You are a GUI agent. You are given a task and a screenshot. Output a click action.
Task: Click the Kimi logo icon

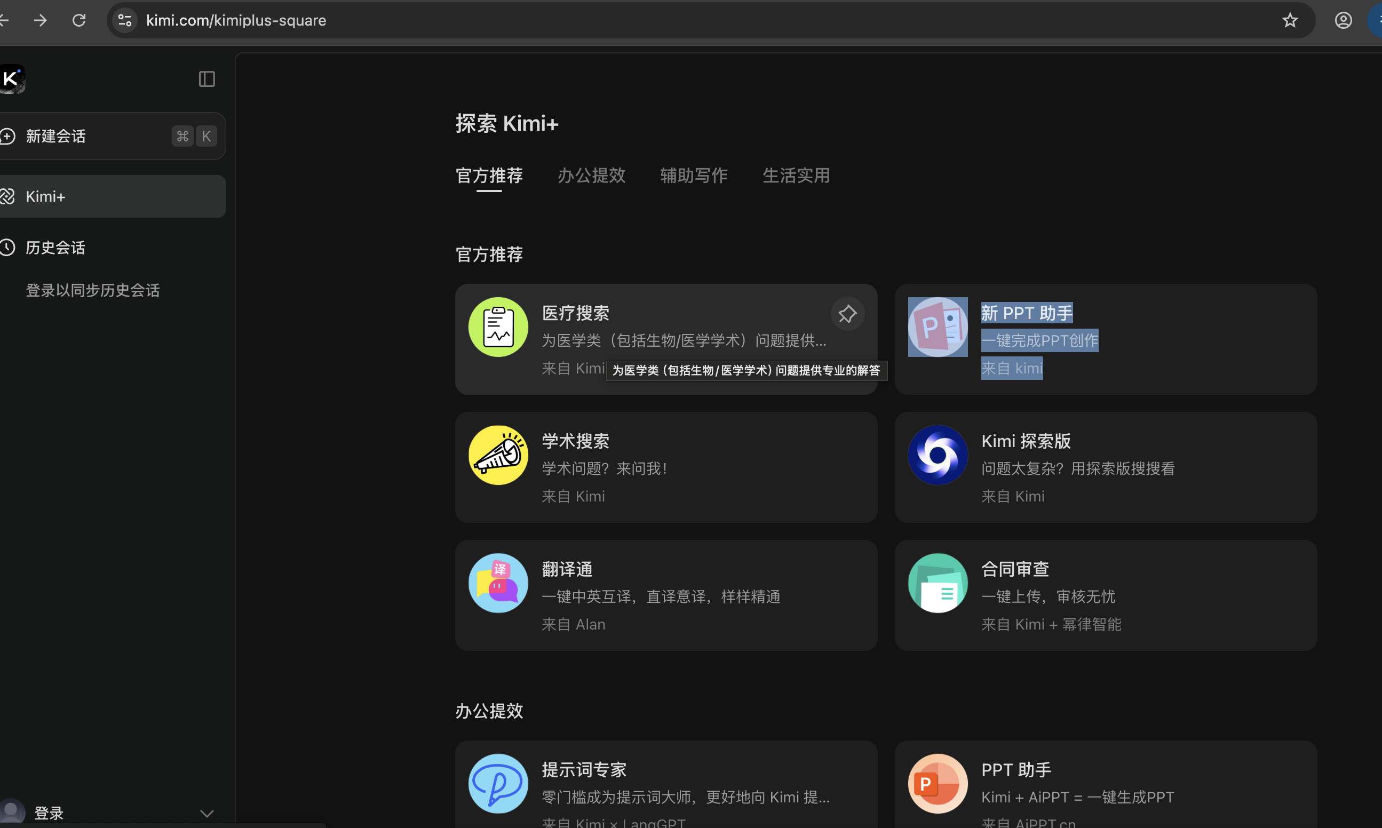(12, 78)
